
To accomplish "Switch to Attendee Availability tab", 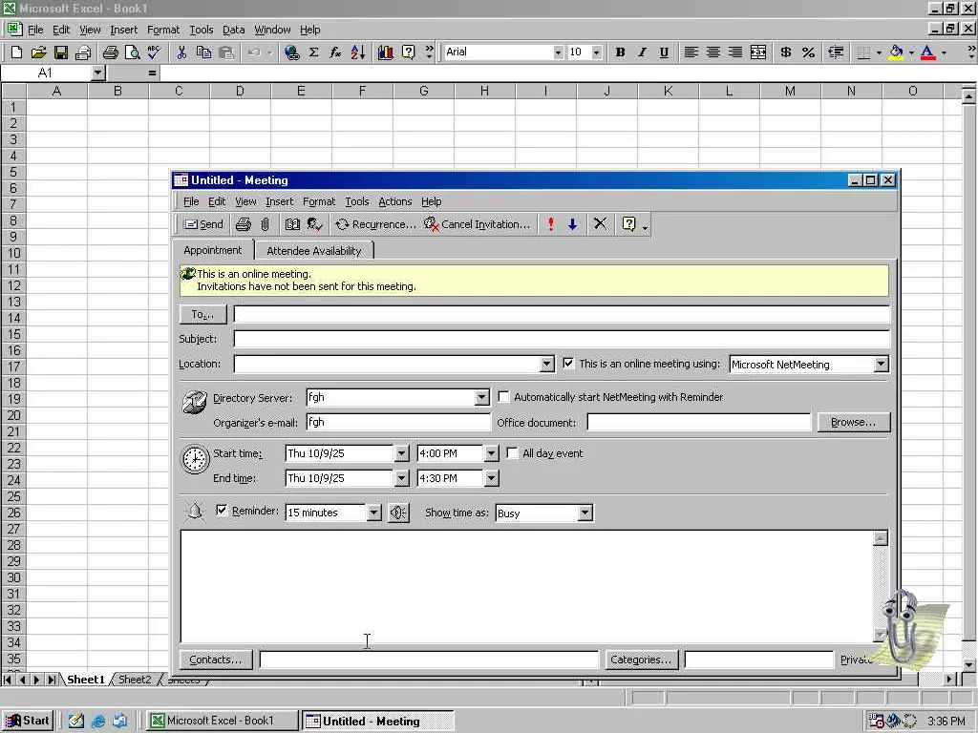I will pos(313,251).
